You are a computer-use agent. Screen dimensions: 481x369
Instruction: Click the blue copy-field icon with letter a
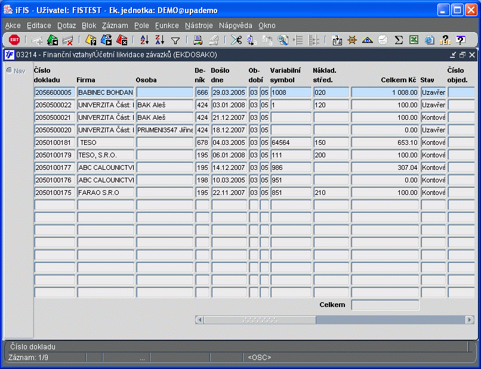coord(252,40)
